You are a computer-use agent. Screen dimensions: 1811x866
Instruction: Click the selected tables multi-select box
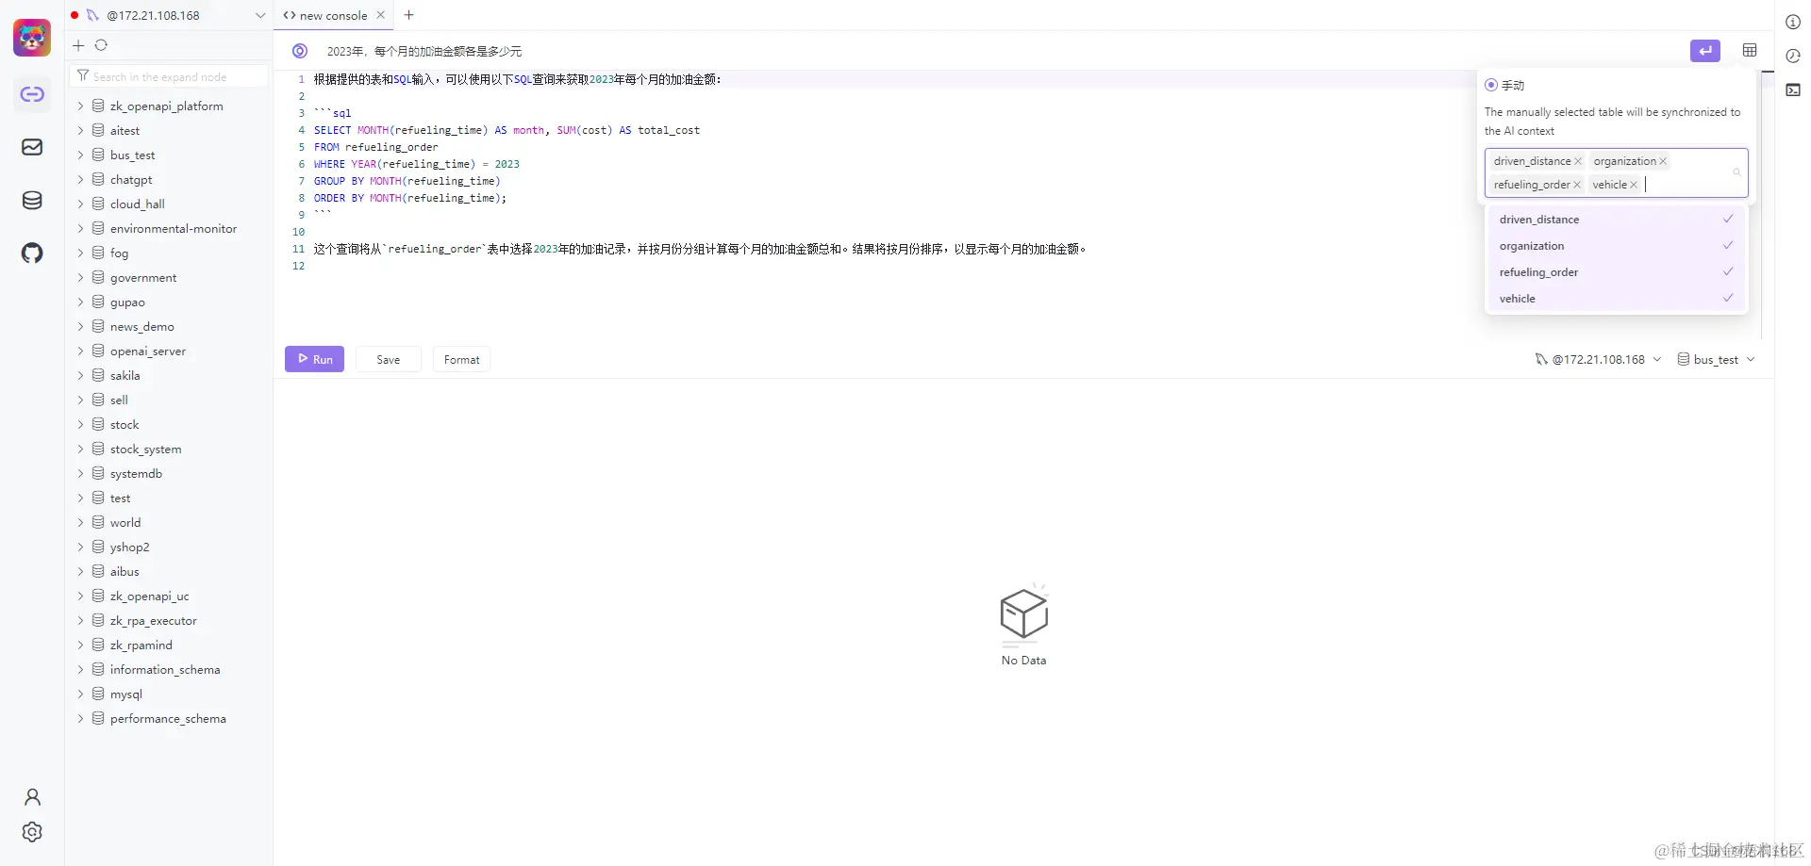[x=1616, y=172]
